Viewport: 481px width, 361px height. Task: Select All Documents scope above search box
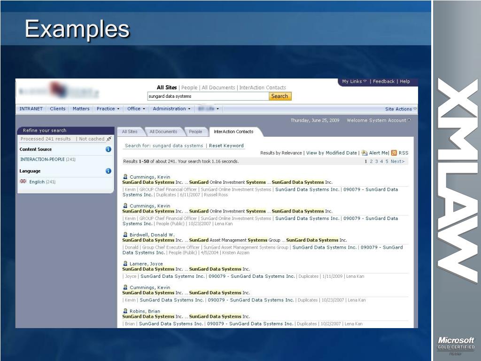click(218, 87)
